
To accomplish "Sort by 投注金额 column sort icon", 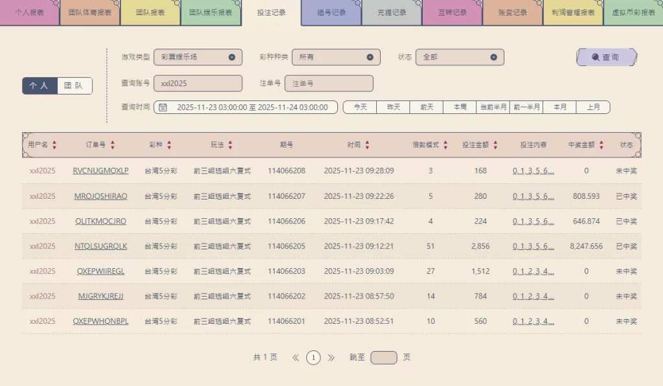I will [x=495, y=145].
